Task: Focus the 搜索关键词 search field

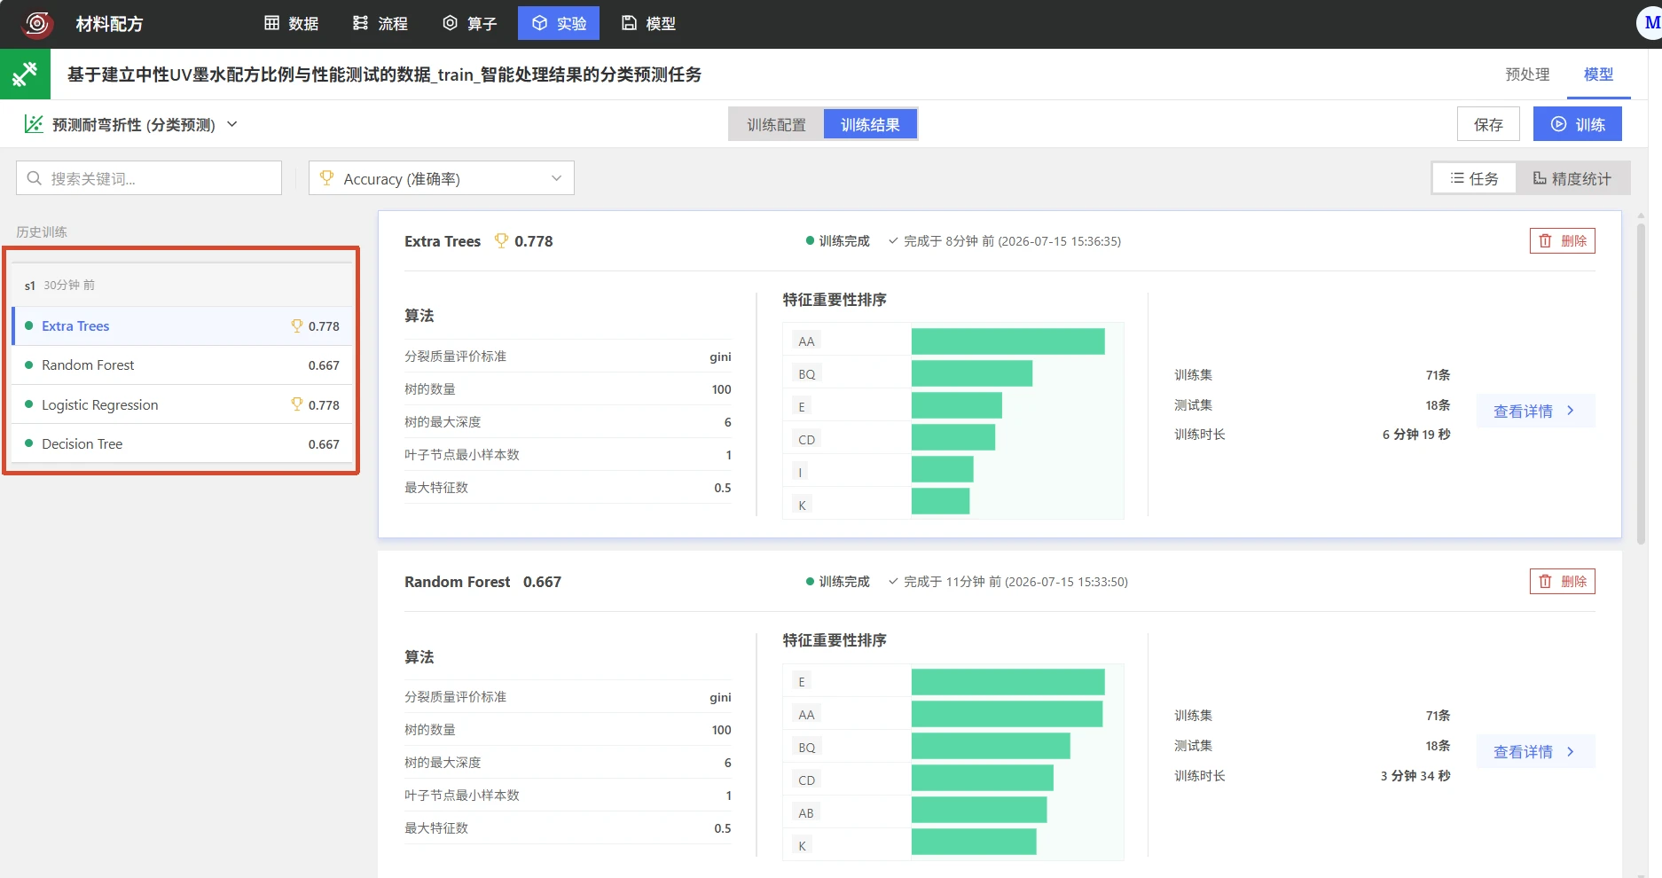Action: tap(149, 178)
